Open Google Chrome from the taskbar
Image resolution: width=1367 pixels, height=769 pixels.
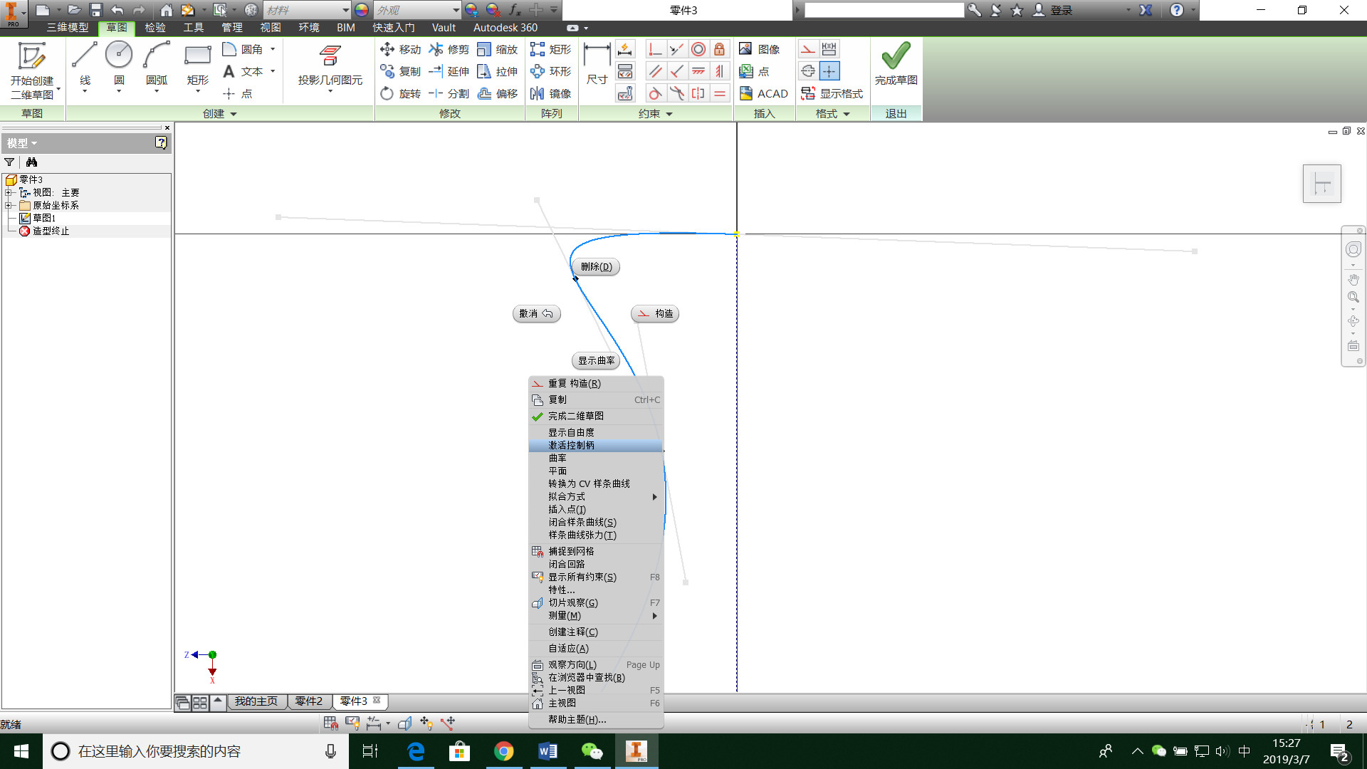tap(504, 751)
